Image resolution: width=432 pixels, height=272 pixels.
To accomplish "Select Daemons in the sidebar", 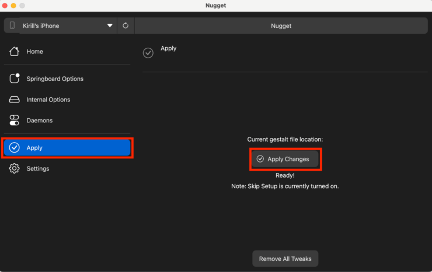I will 39,121.
